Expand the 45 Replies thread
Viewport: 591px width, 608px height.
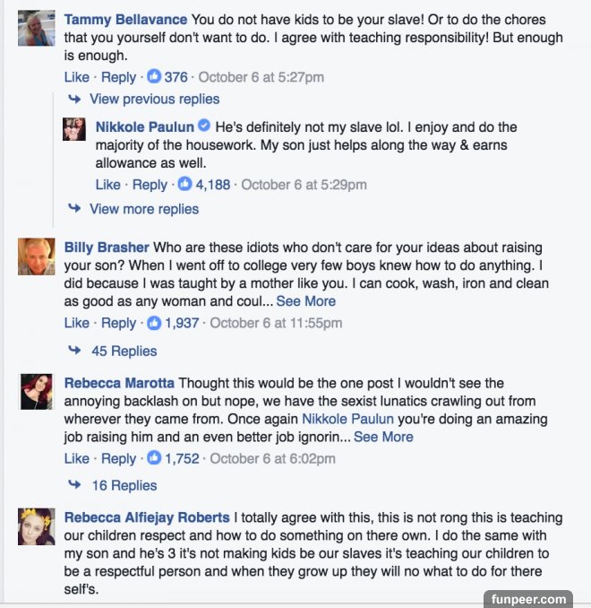[x=124, y=351]
